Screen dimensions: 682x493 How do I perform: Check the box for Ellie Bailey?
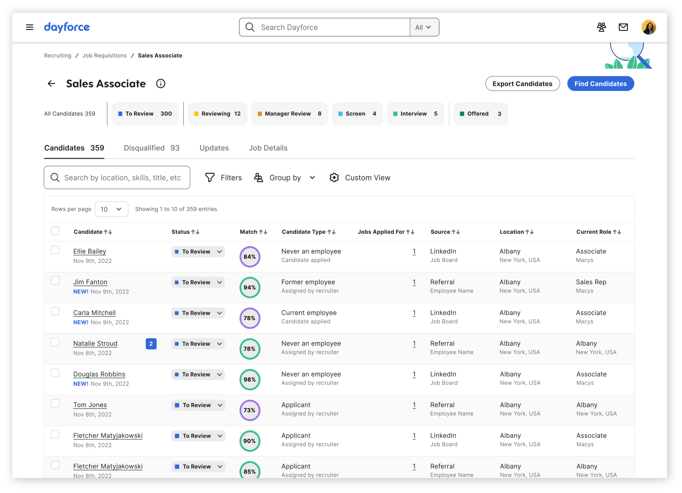coord(55,250)
